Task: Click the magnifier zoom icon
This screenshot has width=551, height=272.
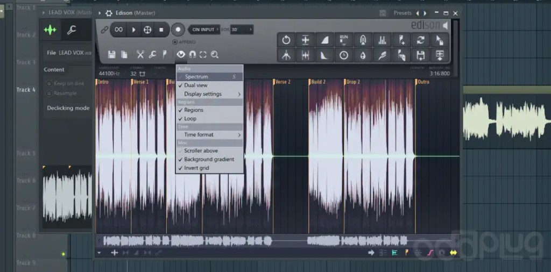Action: pos(214,54)
